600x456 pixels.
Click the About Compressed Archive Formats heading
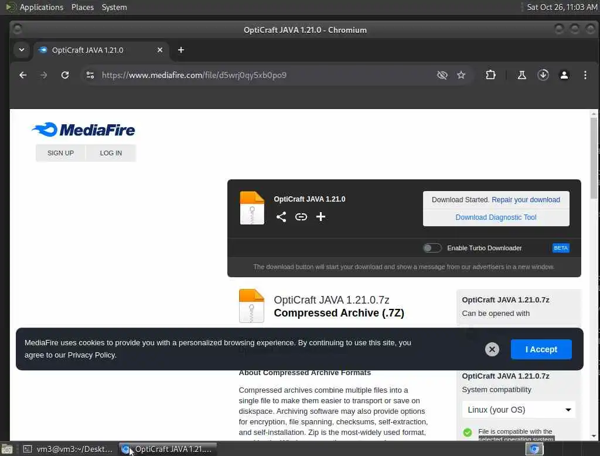click(305, 373)
